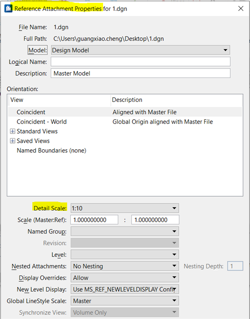This screenshot has width=250, height=319.
Task: Select the Coincident orientation row
Action: 125,112
